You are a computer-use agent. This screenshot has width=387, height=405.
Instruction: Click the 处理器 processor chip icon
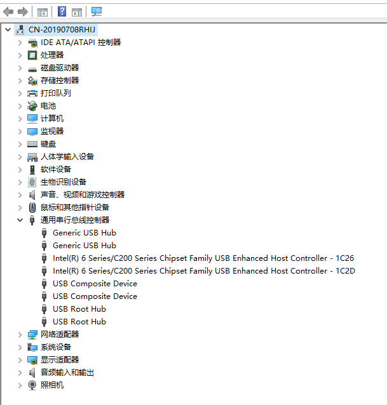pos(32,55)
